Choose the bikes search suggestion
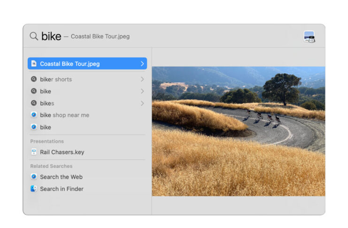Screen dimensions: 348x228 tap(87, 103)
